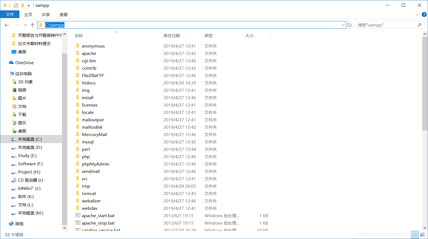This screenshot has height=239, width=428.
Task: Select the apache_stop.bat file icon
Action: [x=78, y=223]
